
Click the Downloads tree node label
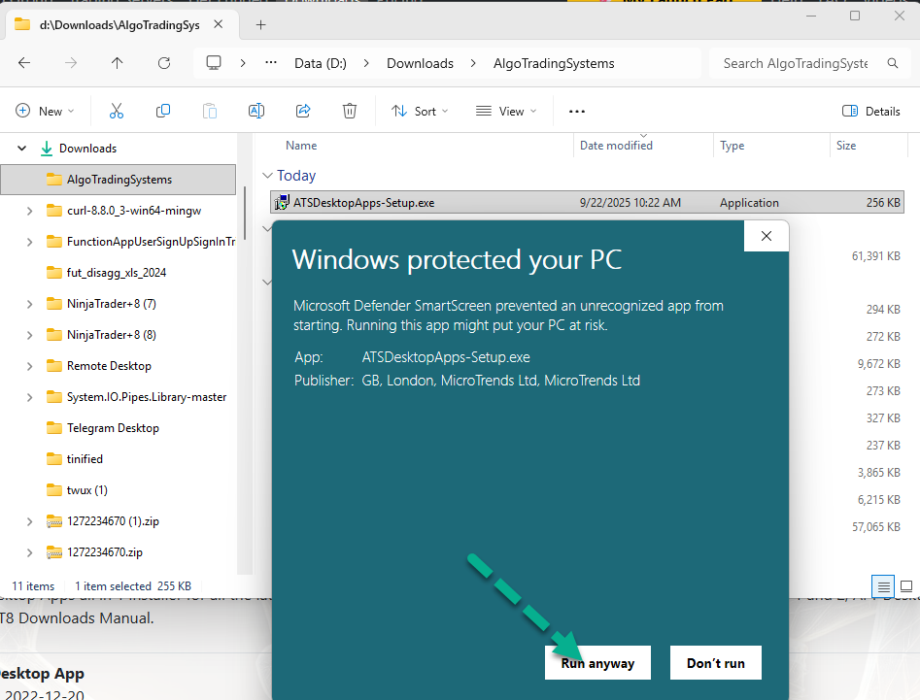click(x=88, y=149)
